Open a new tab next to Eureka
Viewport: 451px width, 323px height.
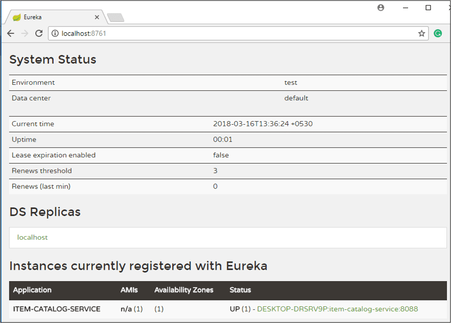[116, 17]
